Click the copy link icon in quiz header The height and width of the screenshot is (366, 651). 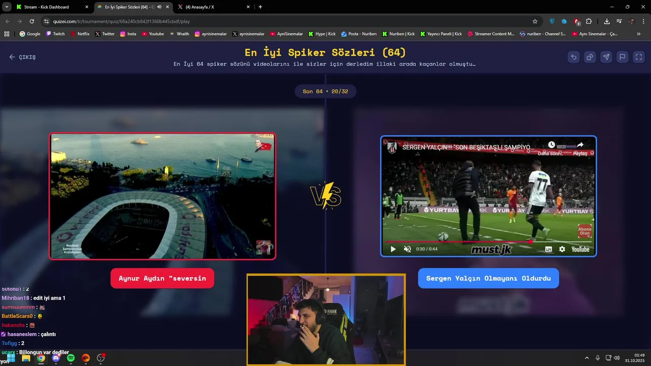pyautogui.click(x=590, y=57)
